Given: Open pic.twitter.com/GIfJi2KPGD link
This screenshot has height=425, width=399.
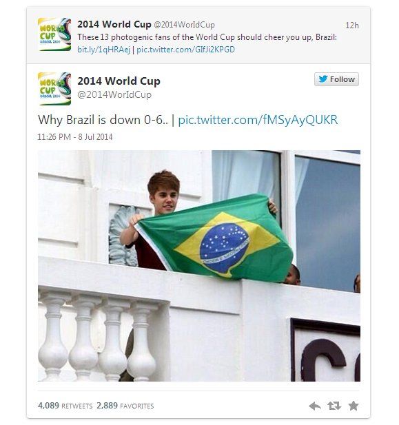Looking at the screenshot, I should (x=185, y=50).
